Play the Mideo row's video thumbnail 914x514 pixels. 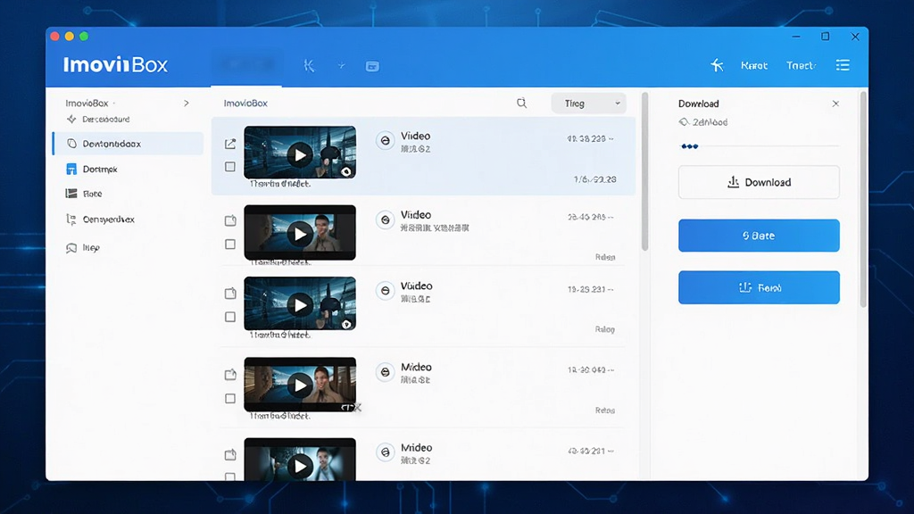pos(300,385)
